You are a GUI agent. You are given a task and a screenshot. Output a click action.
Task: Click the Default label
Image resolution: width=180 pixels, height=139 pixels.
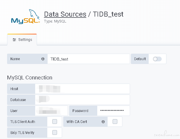pos(140,59)
